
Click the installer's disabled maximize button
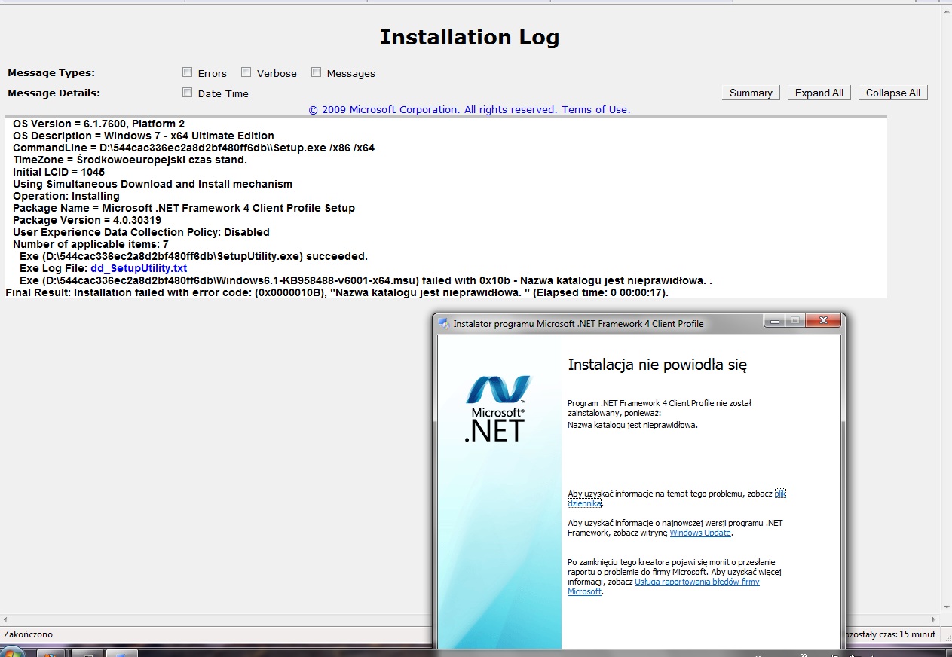795,321
